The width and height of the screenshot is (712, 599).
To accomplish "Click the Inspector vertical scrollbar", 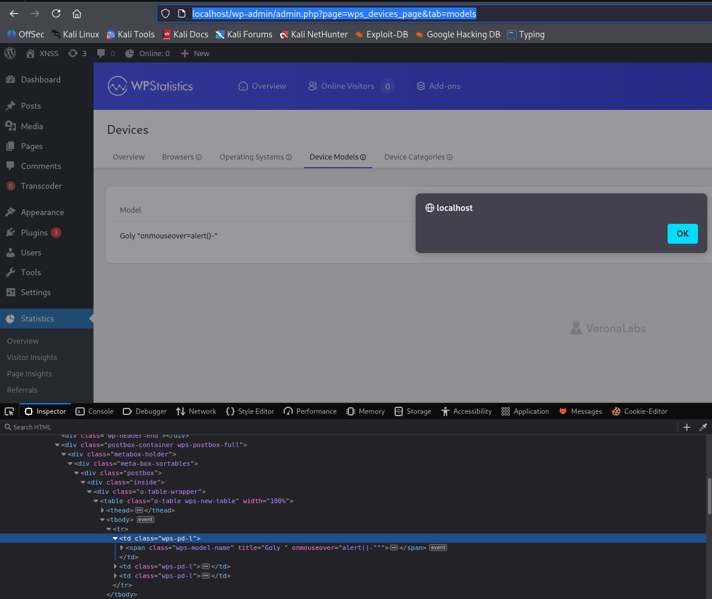I will point(709,496).
